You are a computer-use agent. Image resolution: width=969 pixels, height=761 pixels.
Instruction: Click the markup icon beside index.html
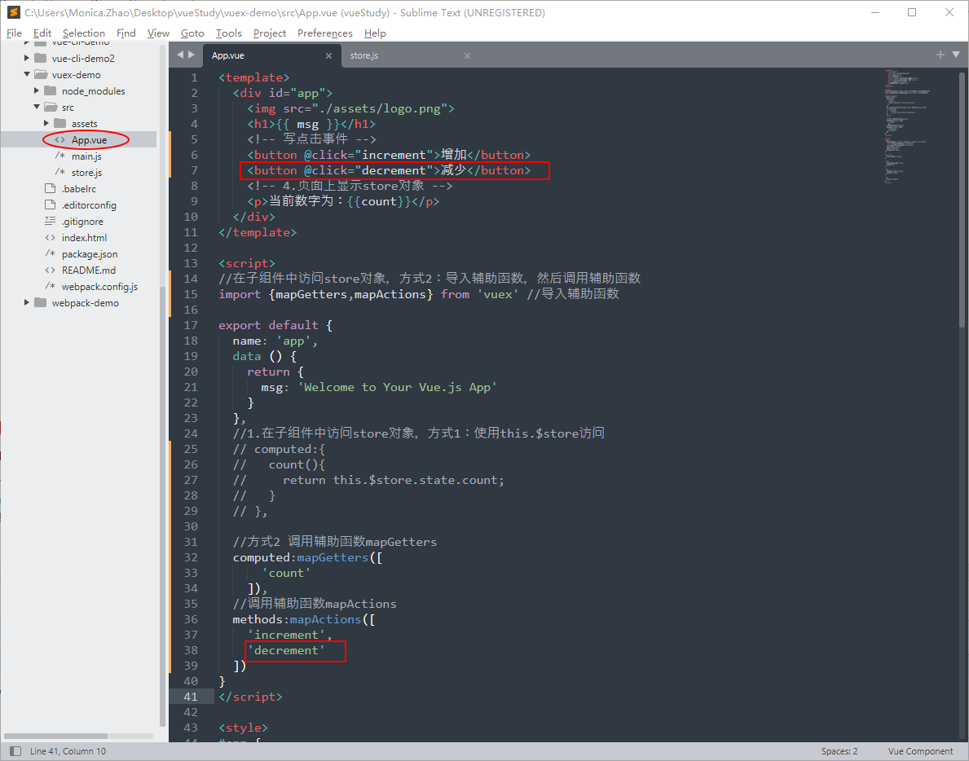50,237
